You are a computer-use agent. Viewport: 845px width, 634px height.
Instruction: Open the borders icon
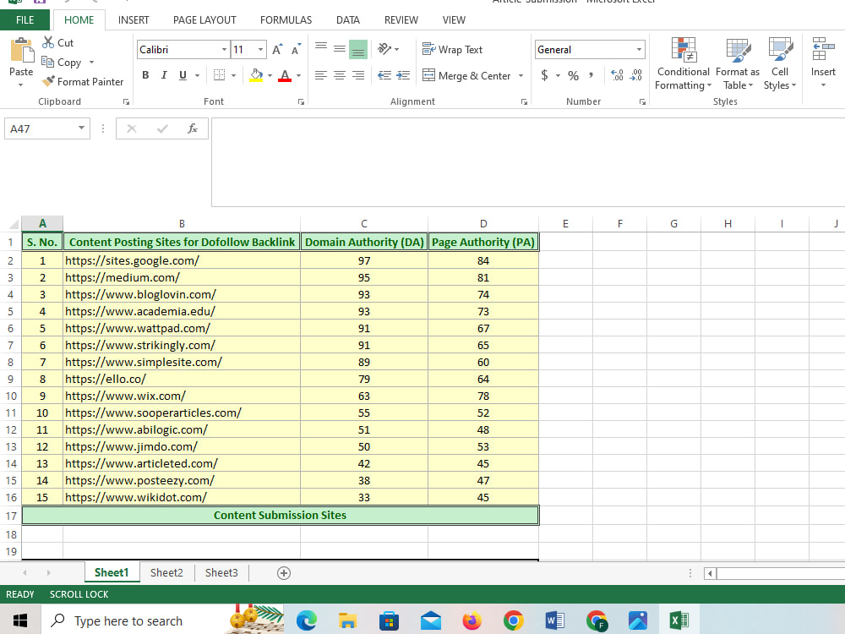click(x=219, y=75)
